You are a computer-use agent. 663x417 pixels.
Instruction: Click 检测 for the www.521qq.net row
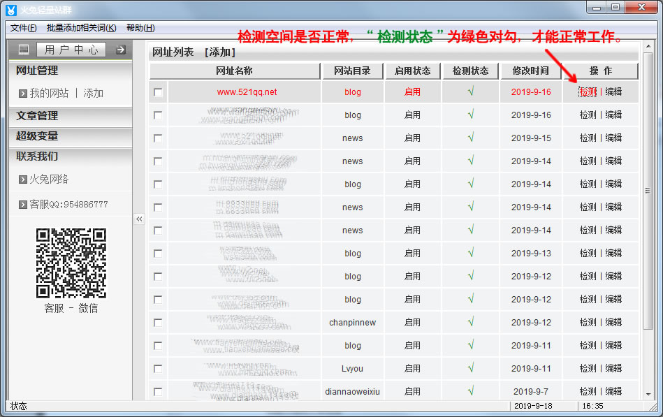pos(588,92)
